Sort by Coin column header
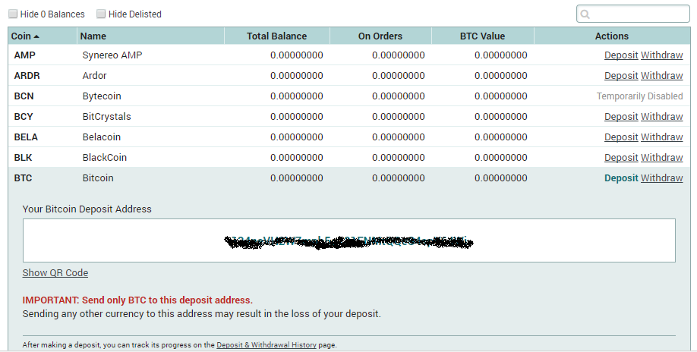Viewport: 697px width, 352px height. 26,36
